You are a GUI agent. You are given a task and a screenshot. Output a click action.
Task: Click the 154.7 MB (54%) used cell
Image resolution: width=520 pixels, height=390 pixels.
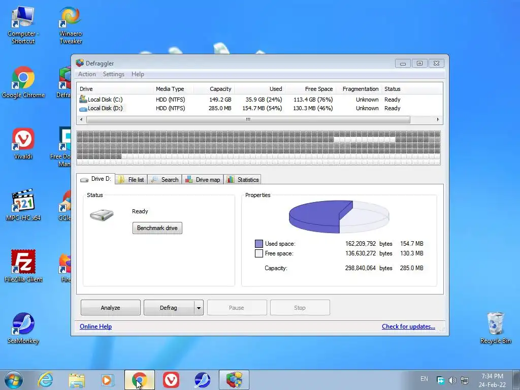point(262,108)
